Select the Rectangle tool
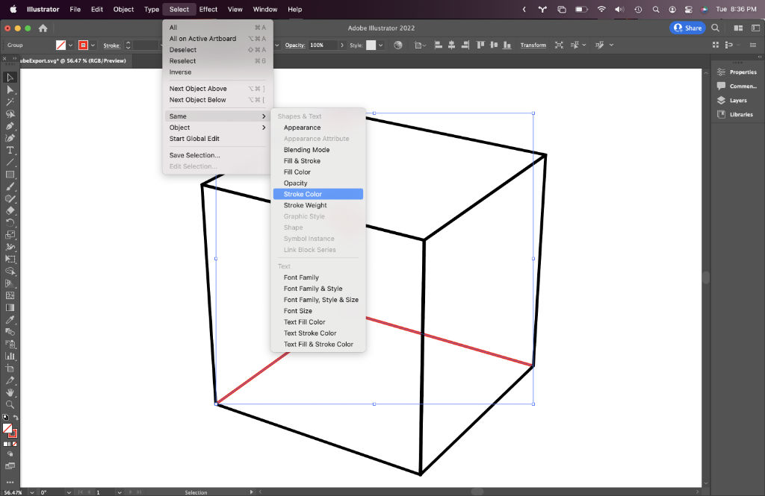The image size is (765, 496). coord(10,175)
